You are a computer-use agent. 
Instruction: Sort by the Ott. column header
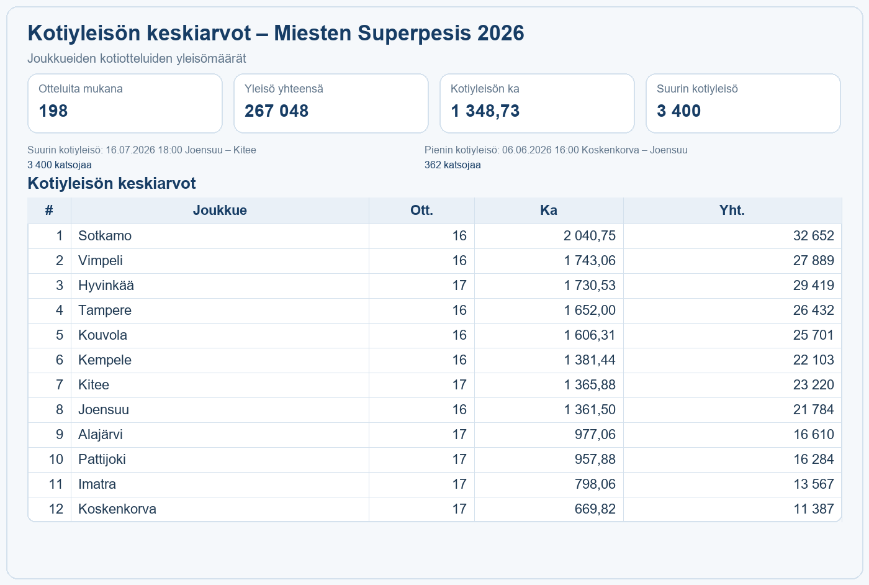tap(422, 211)
